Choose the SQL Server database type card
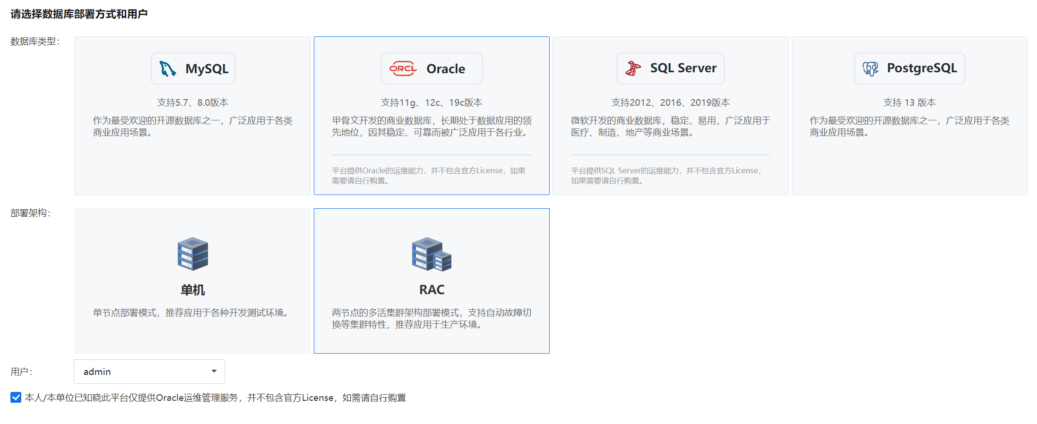Viewport: 1037px width, 424px height. tap(671, 116)
